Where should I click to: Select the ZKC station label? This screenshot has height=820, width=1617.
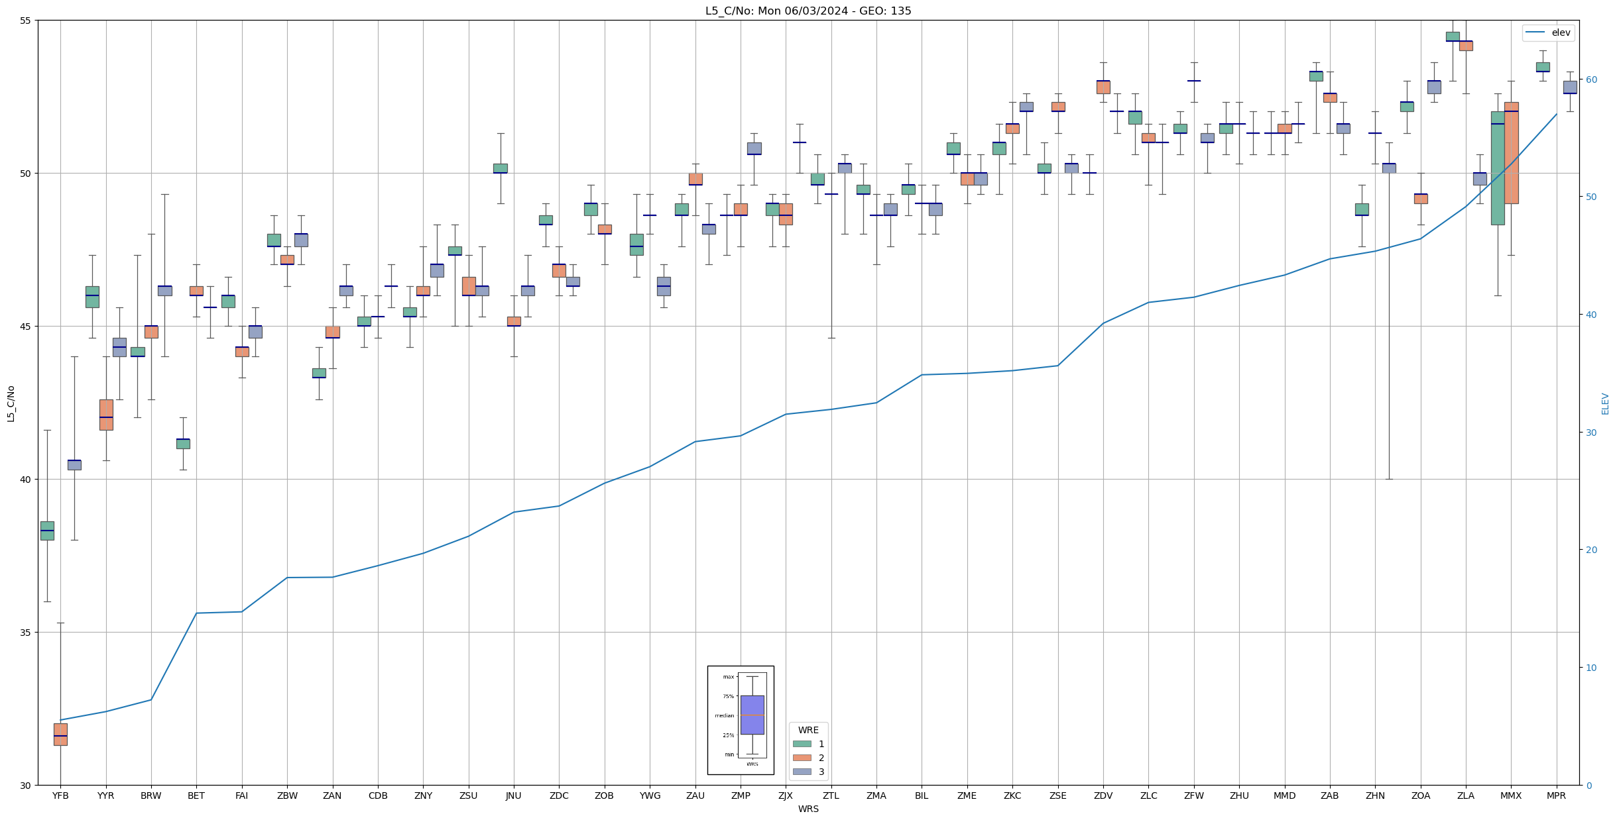(1012, 795)
